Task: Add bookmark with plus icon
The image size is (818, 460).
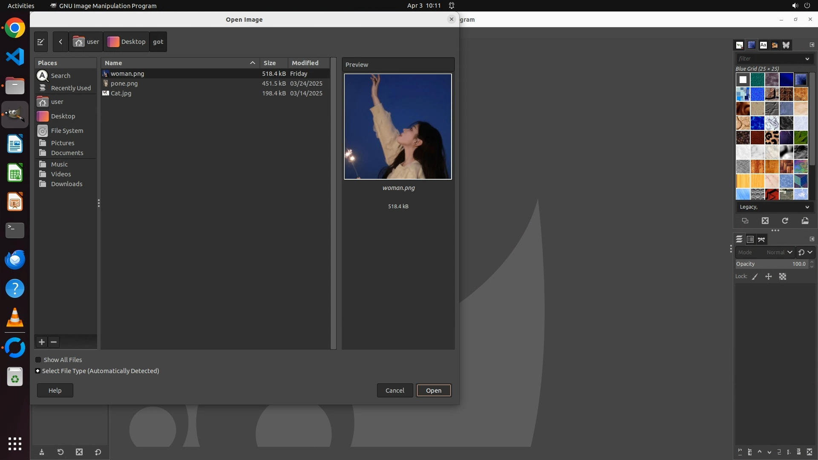Action: [x=42, y=342]
